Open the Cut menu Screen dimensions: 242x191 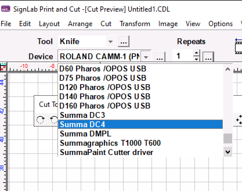pos(106,24)
